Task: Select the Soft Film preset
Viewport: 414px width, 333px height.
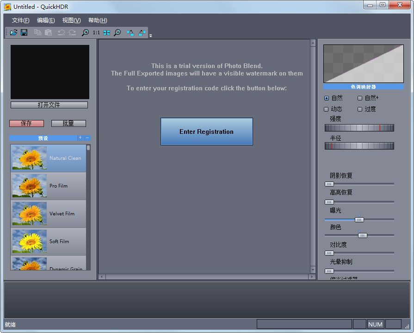Action: click(48, 241)
